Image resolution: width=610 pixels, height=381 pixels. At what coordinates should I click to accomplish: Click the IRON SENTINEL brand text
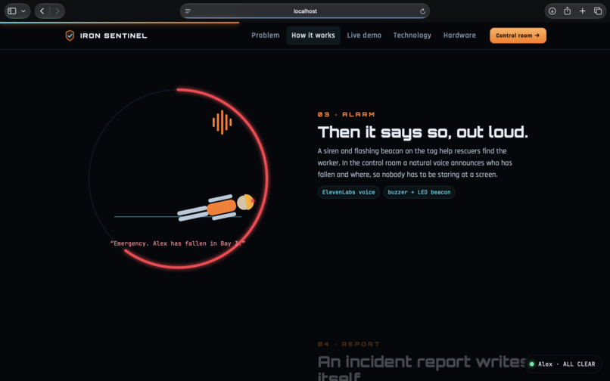click(114, 36)
